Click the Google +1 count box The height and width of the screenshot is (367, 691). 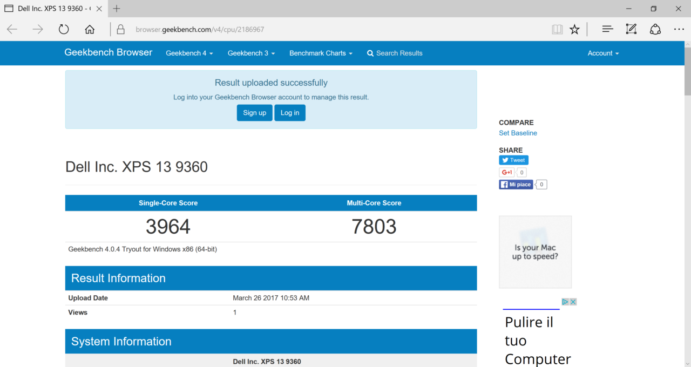521,173
